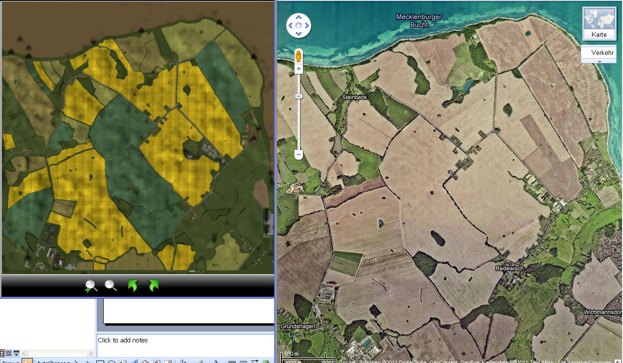
Task: Click the green rotate-right arrow icon
Action: (154, 285)
